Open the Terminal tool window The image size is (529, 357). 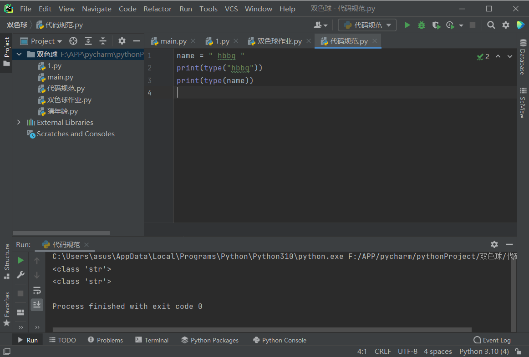(152, 340)
